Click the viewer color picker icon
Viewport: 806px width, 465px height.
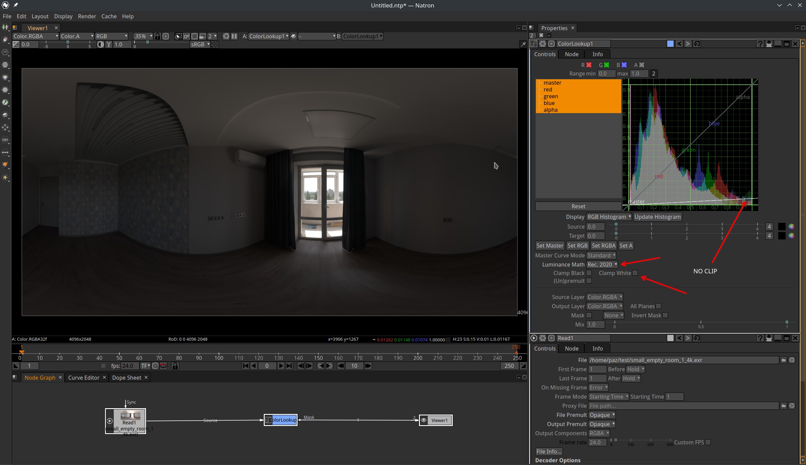(x=523, y=44)
